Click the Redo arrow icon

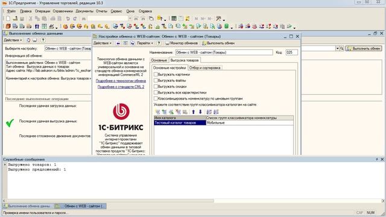[x=75, y=19]
